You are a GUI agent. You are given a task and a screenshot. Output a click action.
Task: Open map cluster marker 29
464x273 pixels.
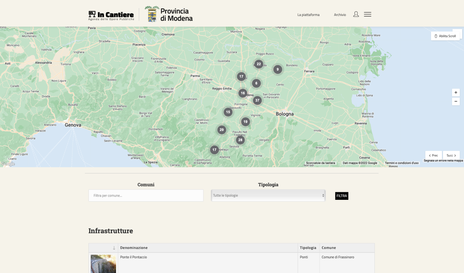(x=222, y=130)
